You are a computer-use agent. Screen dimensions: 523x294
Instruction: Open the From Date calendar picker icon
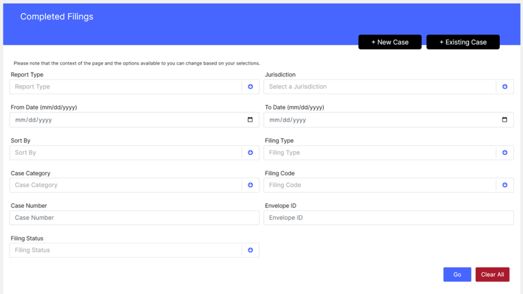coord(250,120)
